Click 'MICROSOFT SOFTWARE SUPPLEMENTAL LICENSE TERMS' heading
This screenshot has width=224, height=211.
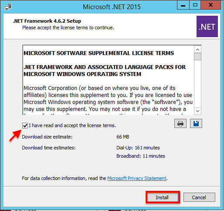coord(99,53)
